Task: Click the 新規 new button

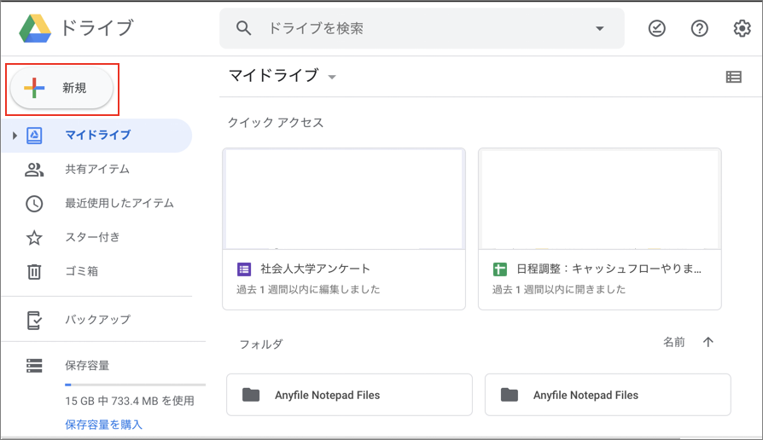Action: [x=61, y=88]
